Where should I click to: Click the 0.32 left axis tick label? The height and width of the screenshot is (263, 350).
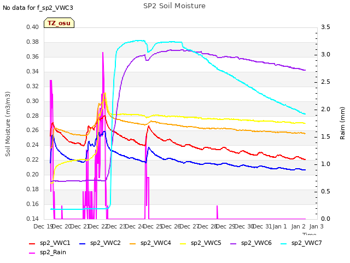point(33,86)
